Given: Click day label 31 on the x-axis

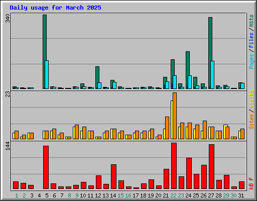Looking at the screenshot, I should (241, 195).
